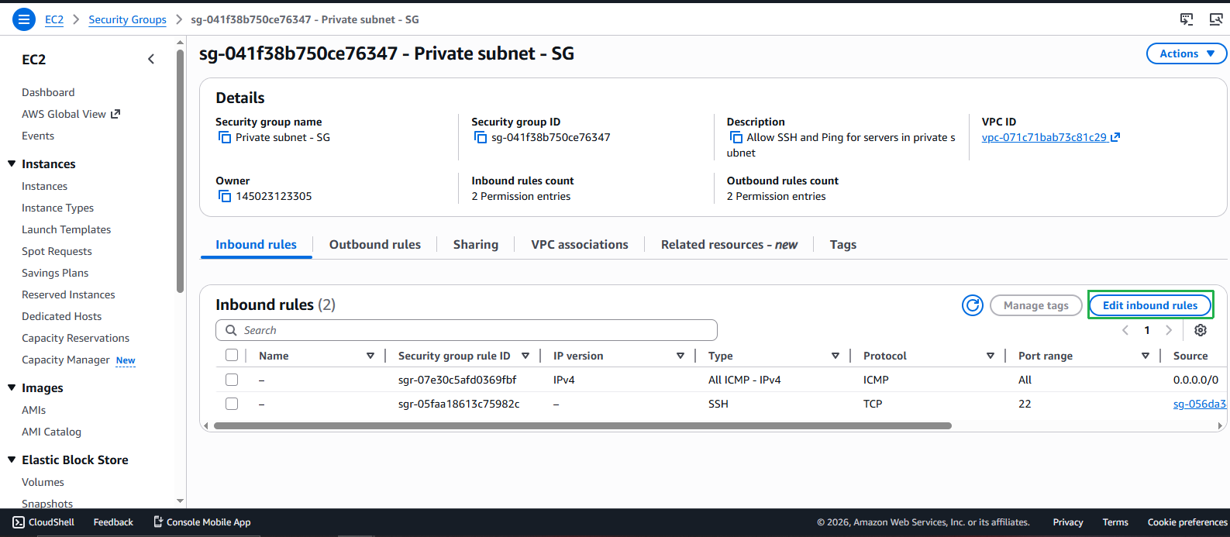Open the VPC associations tab
Screen dimensions: 1230x537
pos(580,245)
